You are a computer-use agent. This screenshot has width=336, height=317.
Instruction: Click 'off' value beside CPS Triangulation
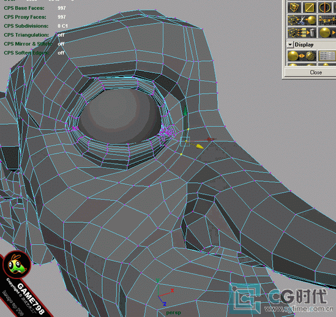[x=61, y=35]
